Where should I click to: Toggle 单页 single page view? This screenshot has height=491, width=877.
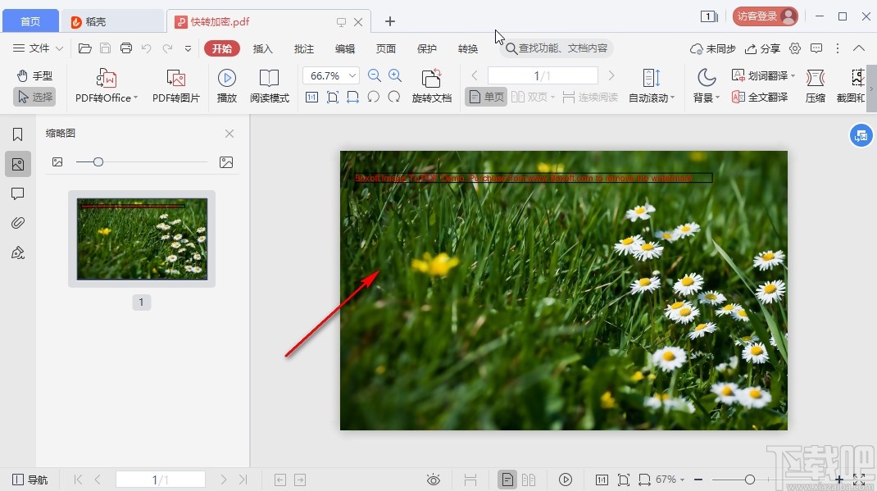(486, 98)
